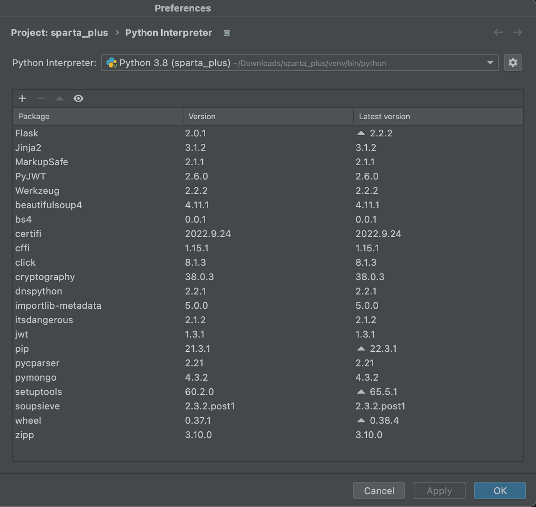536x507 pixels.
Task: Select the cffi package row
Action: click(x=268, y=248)
